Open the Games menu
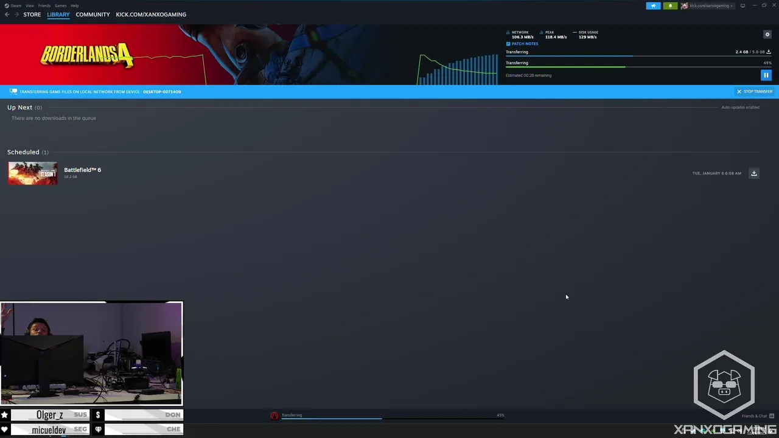 [60, 5]
